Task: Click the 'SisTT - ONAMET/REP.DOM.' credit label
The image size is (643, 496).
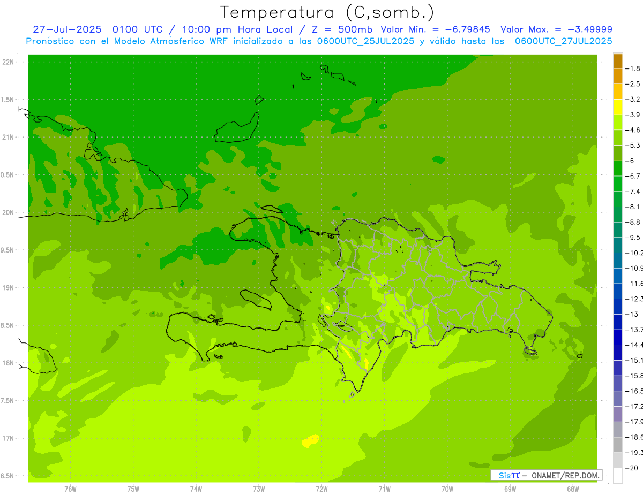Action: 546,475
